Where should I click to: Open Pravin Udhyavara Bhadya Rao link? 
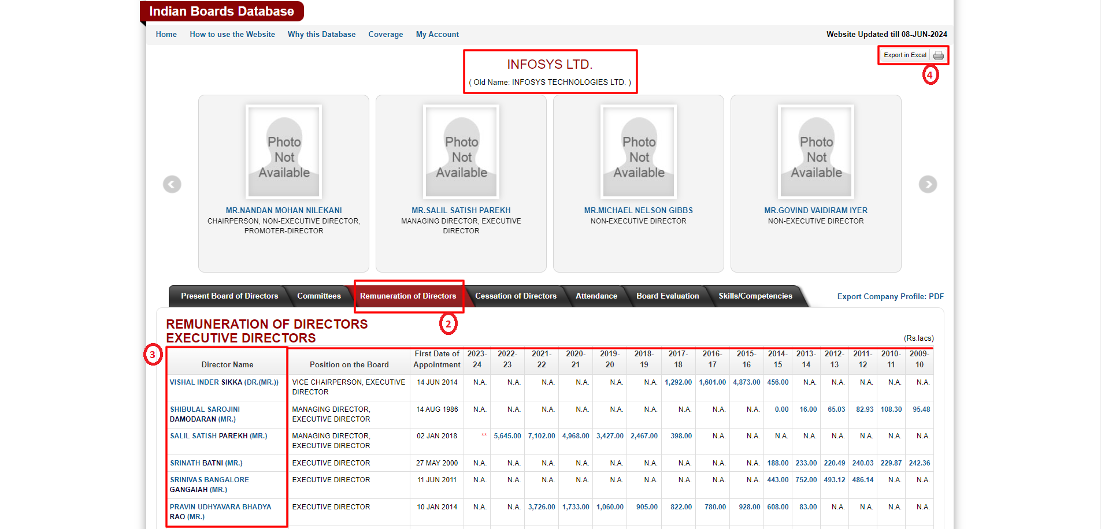click(x=221, y=512)
